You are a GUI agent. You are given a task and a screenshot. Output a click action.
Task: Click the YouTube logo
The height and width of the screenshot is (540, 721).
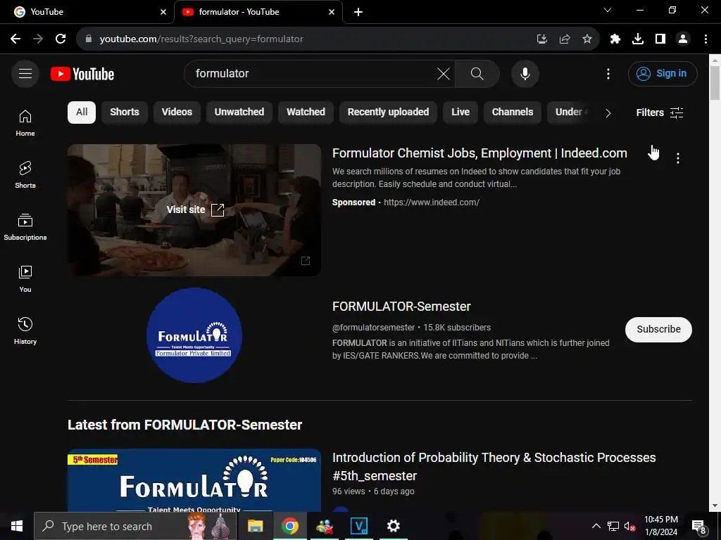click(x=82, y=74)
